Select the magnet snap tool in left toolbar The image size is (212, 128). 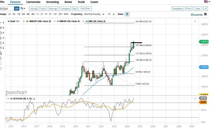[1, 54]
